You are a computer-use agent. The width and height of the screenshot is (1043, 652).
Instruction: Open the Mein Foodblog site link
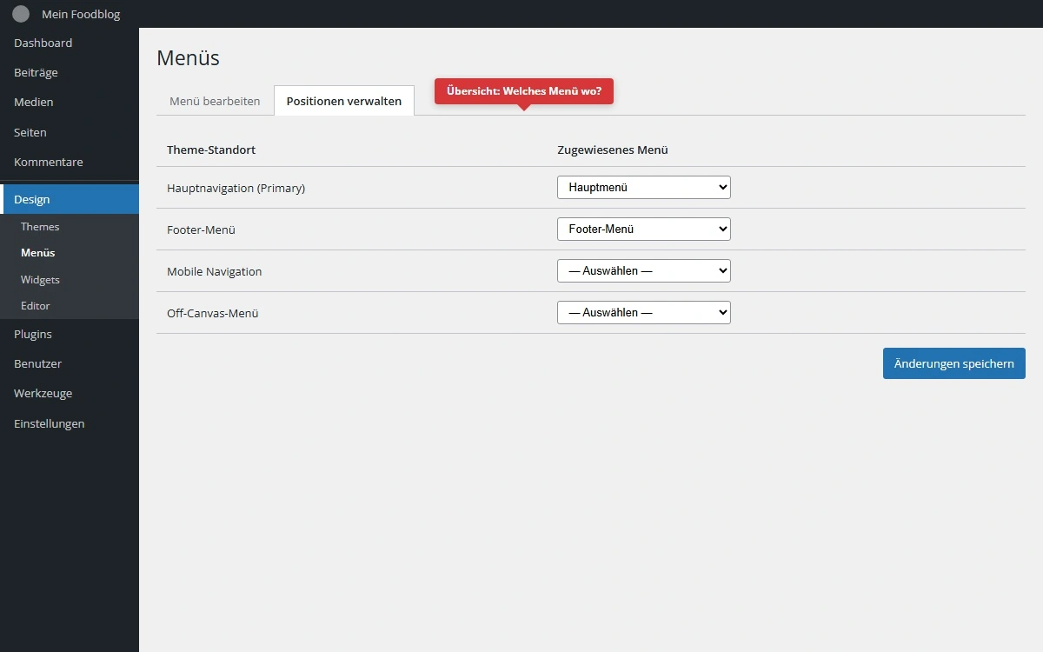pyautogui.click(x=81, y=14)
